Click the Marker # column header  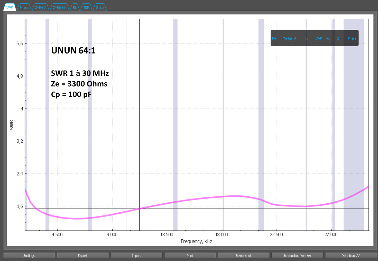(289, 38)
